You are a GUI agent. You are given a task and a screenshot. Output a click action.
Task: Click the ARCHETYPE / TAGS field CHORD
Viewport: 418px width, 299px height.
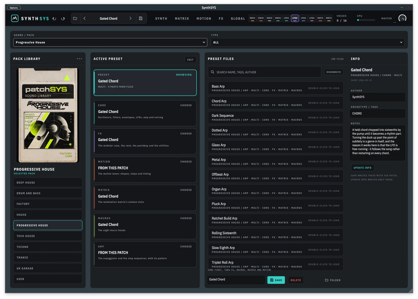(x=378, y=113)
